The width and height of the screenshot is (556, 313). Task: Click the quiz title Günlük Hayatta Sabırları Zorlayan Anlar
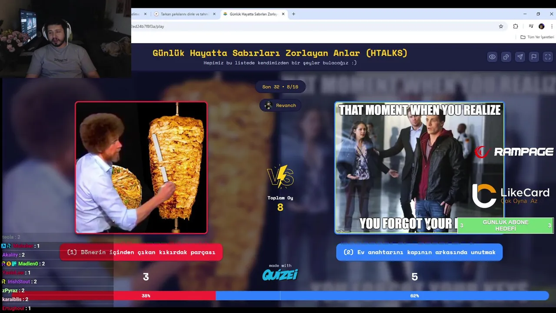[x=280, y=53]
